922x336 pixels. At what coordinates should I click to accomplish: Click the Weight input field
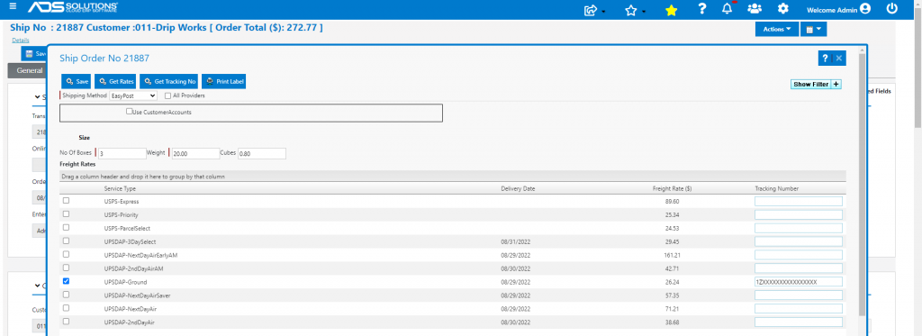tap(195, 153)
